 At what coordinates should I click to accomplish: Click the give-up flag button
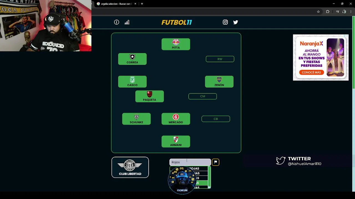point(215,162)
